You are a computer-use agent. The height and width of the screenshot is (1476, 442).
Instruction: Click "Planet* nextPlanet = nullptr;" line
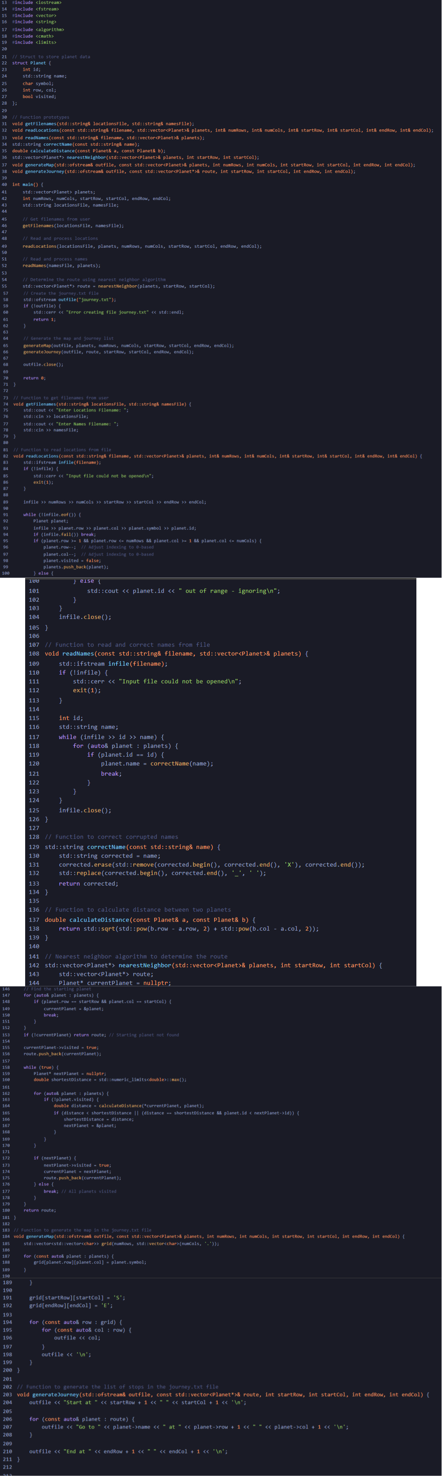point(69,1074)
